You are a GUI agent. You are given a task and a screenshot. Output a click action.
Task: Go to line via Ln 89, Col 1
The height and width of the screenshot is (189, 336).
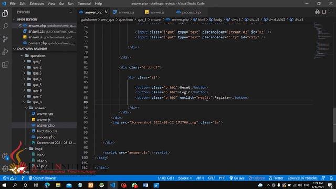coord(166,178)
